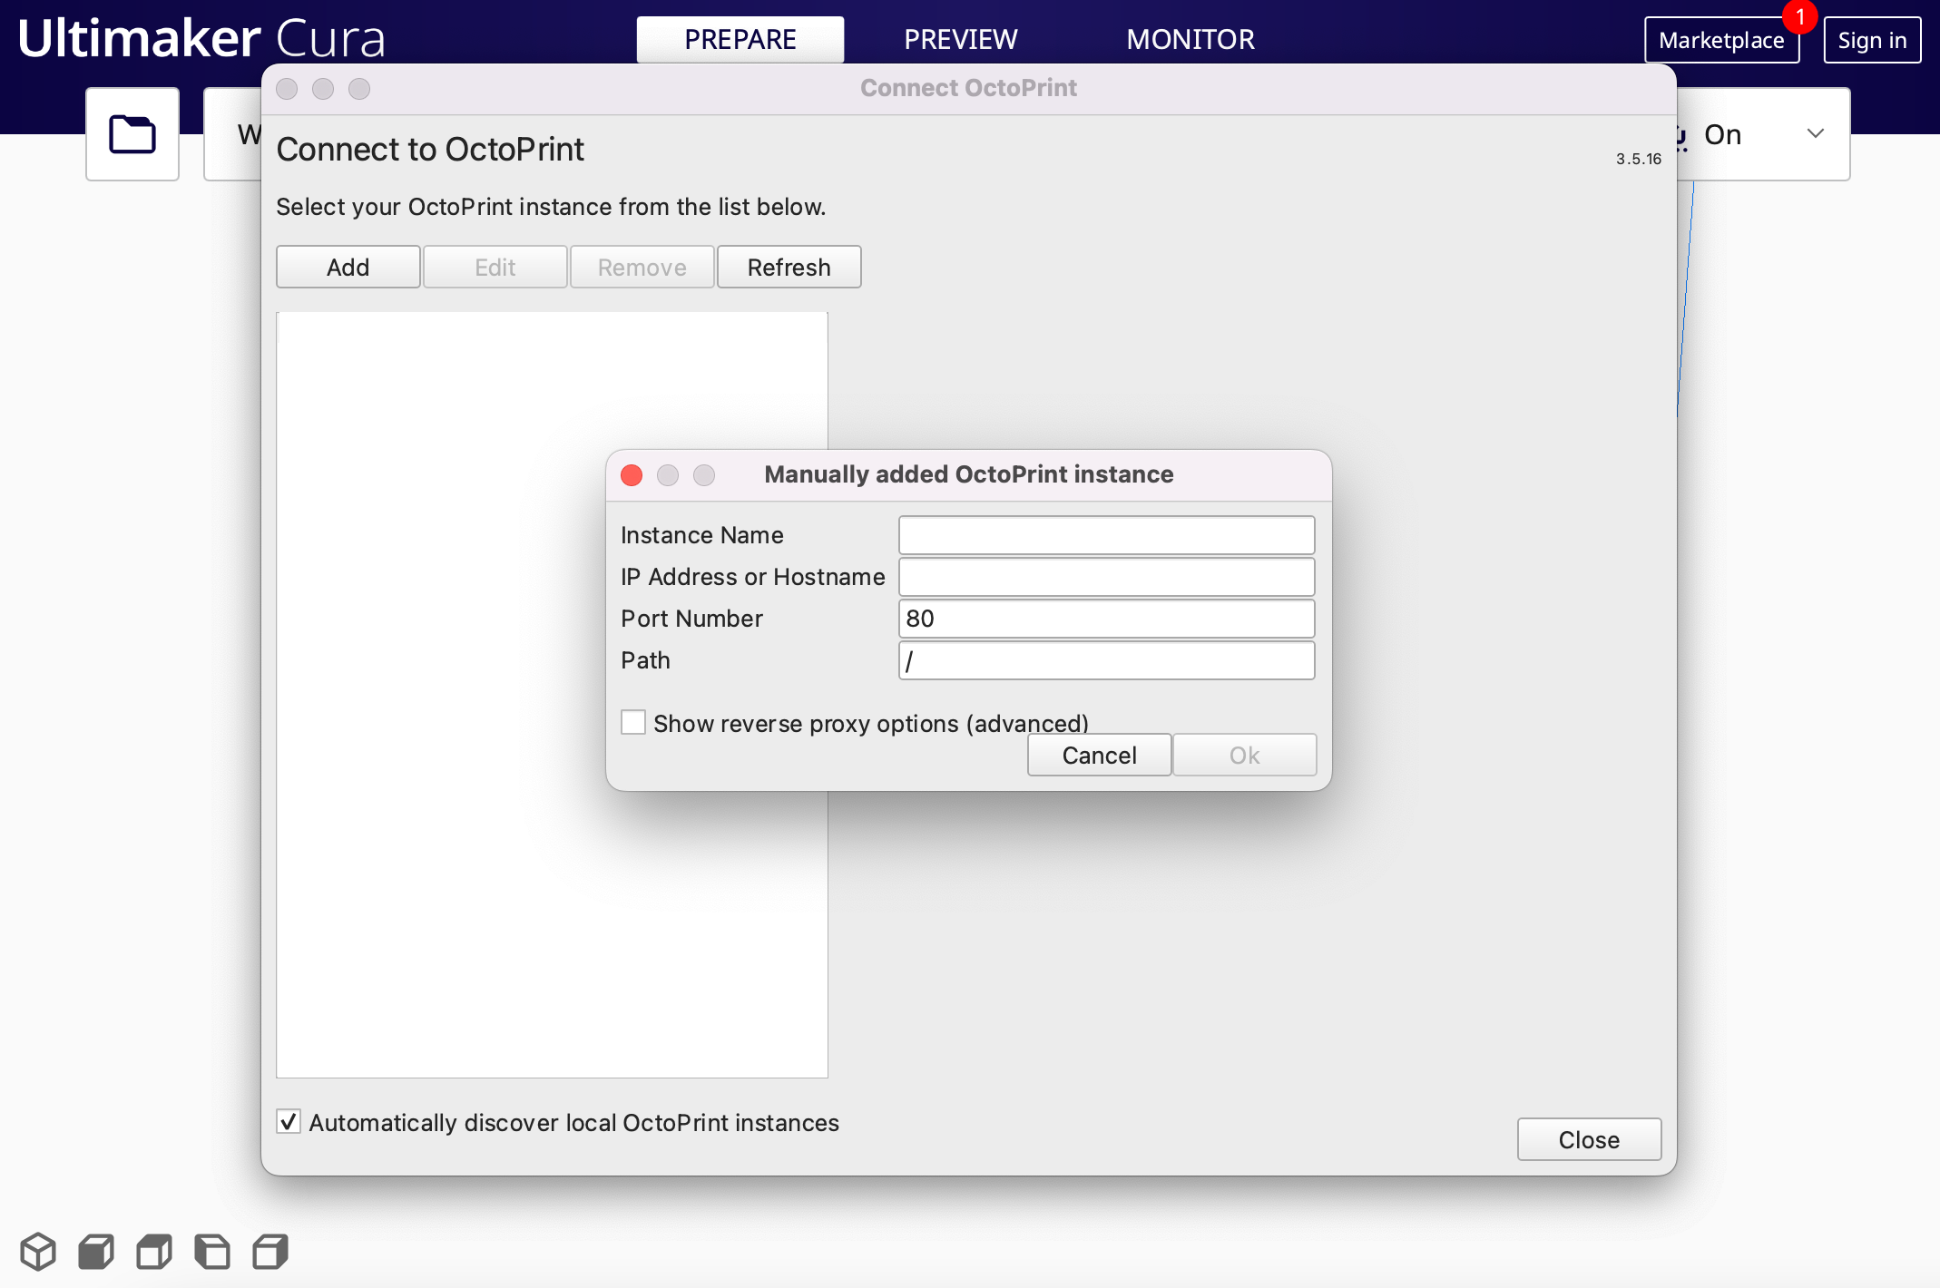
Task: Select the left side view cube icon
Action: pyautogui.click(x=212, y=1252)
